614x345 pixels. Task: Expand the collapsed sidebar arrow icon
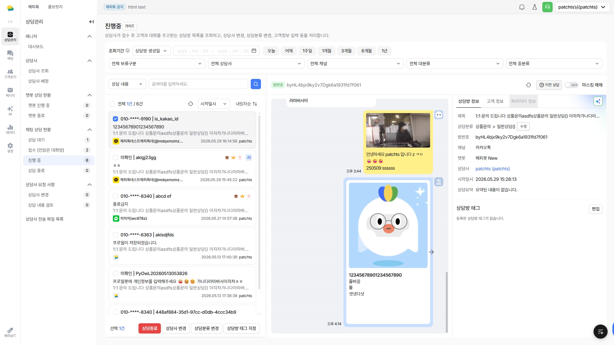pos(10,22)
